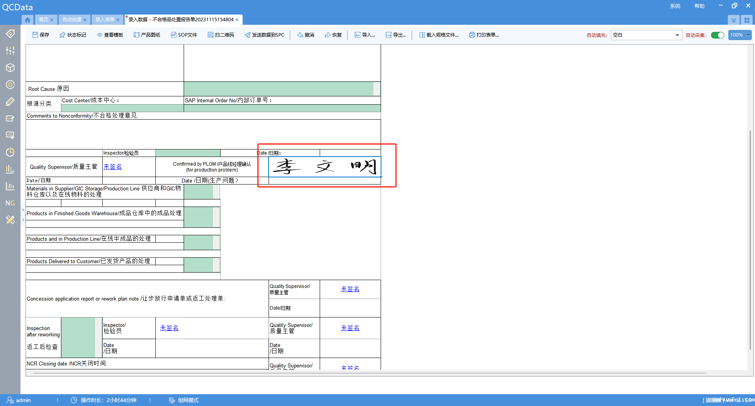Toggle the auto-collect (自动采集) switch
The width and height of the screenshot is (755, 406).
[718, 35]
